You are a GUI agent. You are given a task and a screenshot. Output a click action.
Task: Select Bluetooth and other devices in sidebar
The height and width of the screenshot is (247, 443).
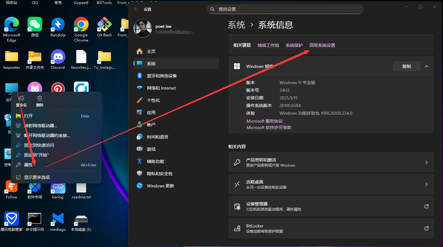tap(162, 76)
